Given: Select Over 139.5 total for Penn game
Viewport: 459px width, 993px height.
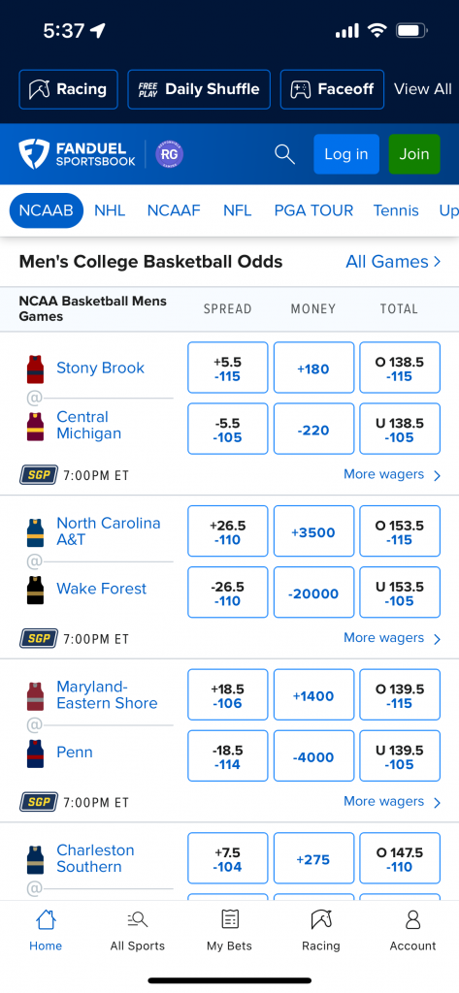Looking at the screenshot, I should 400,694.
